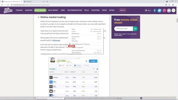
Task: Click the Ethereum logo in portfolio list
Action: click(51, 77)
